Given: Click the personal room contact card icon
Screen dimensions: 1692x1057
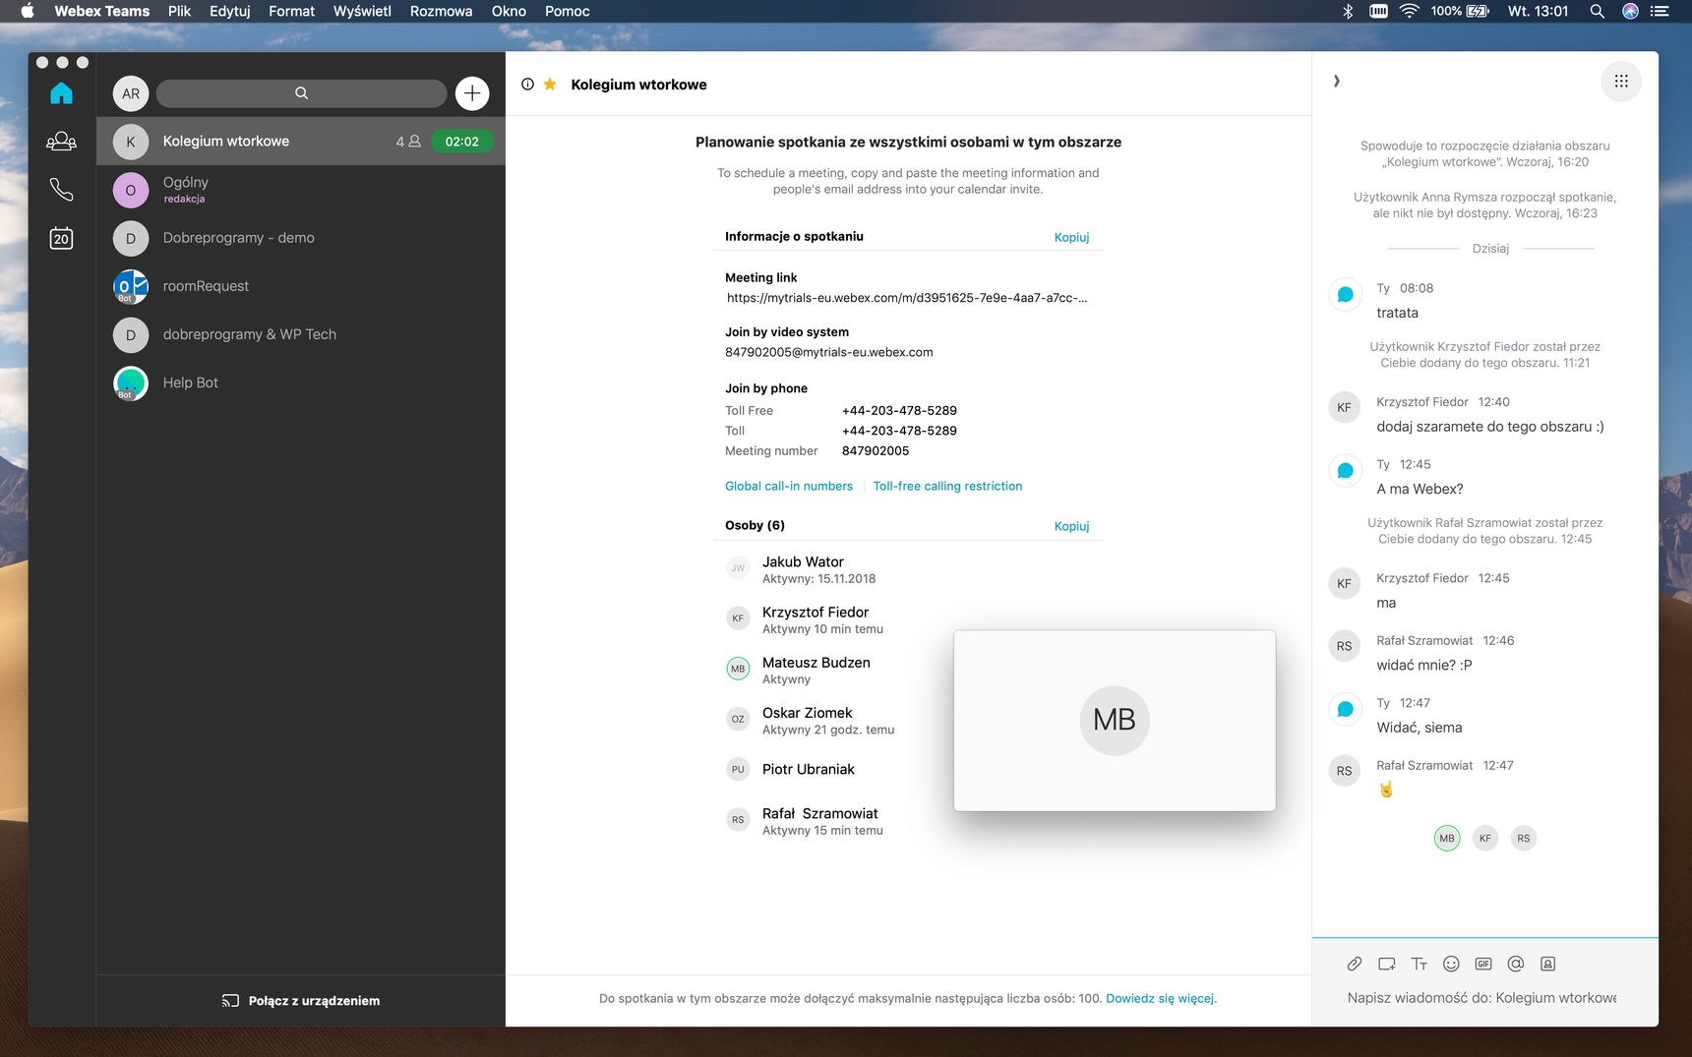Looking at the screenshot, I should click(1547, 964).
